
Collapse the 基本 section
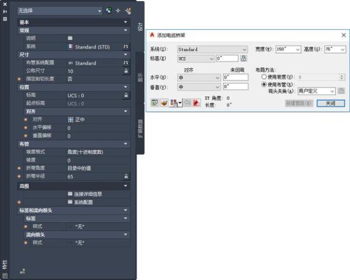point(125,22)
